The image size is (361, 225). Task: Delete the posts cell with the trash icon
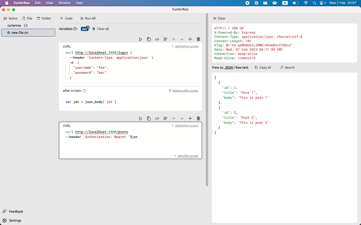[198, 118]
